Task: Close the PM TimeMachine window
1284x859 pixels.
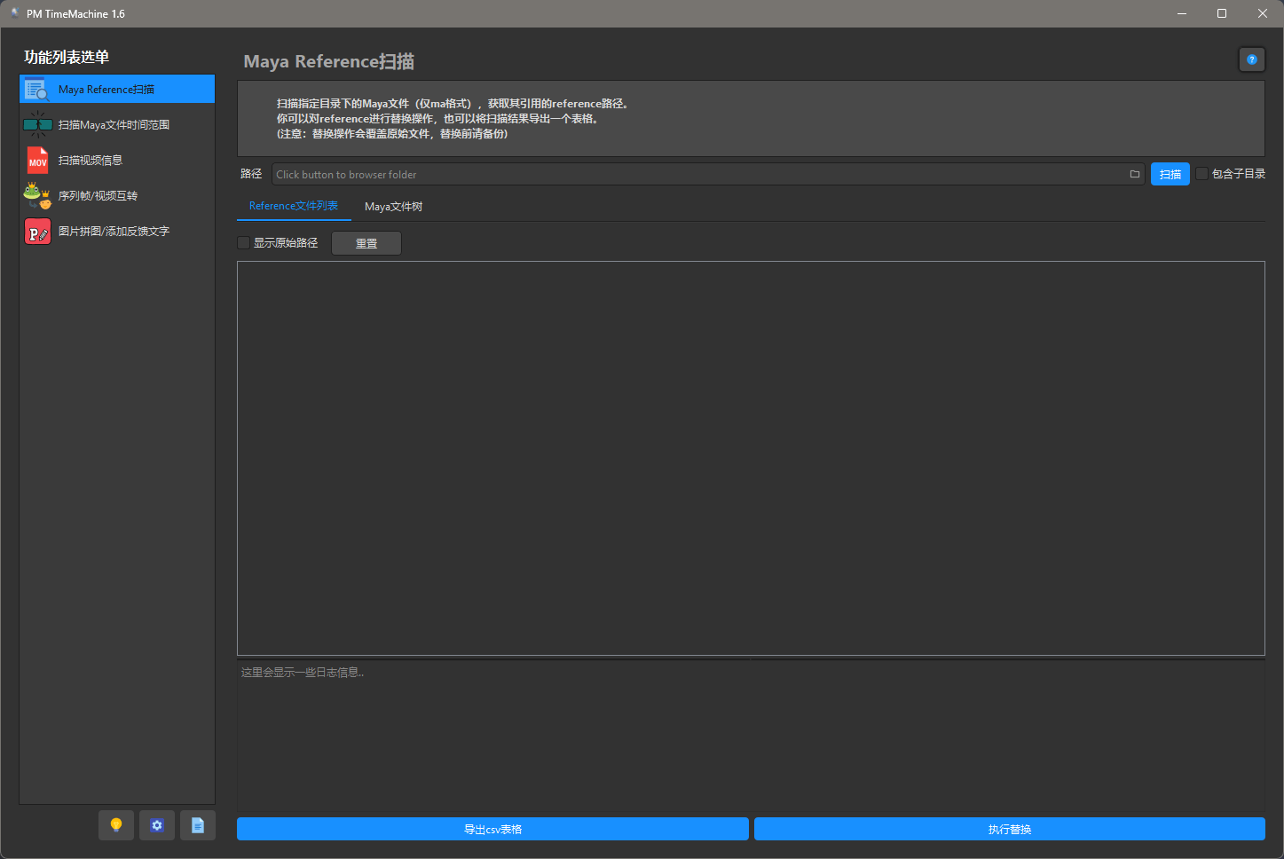Action: (x=1263, y=13)
